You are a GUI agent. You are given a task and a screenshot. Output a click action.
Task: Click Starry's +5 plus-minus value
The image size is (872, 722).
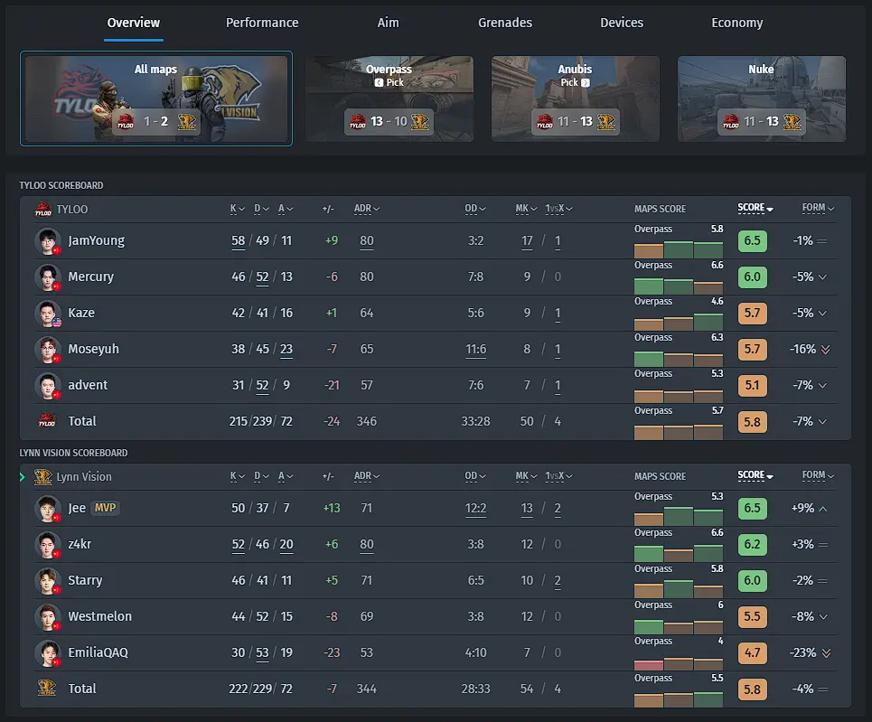(332, 581)
